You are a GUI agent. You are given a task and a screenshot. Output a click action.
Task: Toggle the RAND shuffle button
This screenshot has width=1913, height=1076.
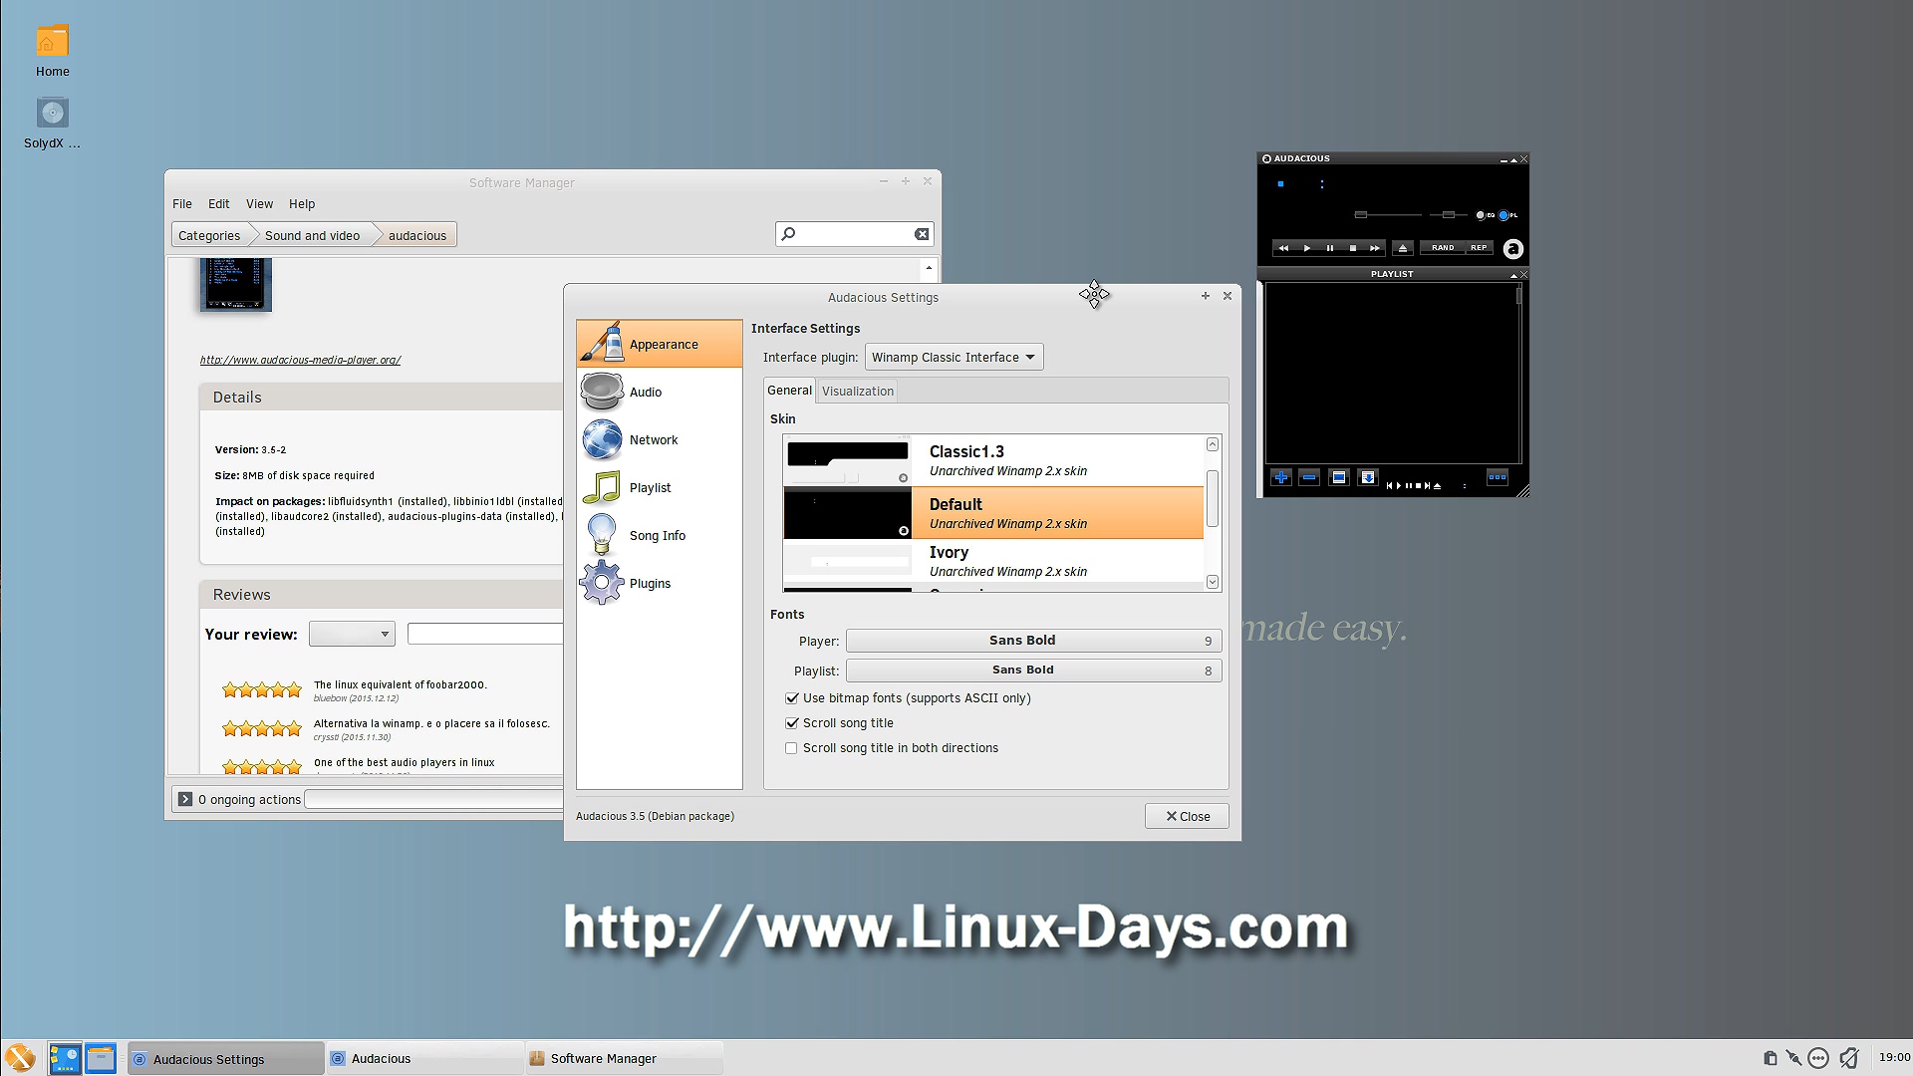tap(1443, 248)
